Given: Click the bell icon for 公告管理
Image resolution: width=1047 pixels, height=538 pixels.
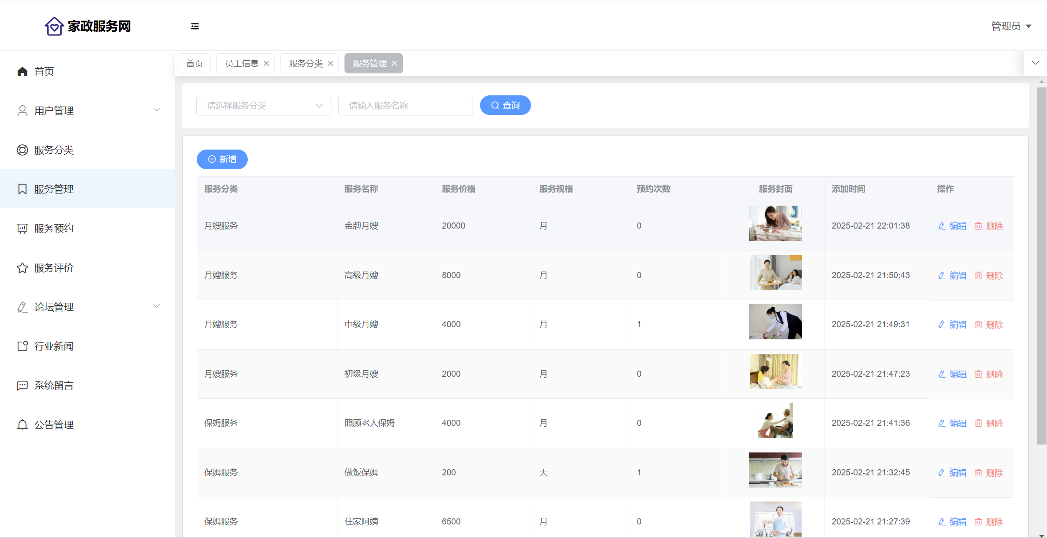Looking at the screenshot, I should 22,425.
